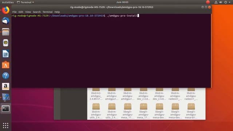Open the Search menu in Terminal
The width and height of the screenshot is (233, 131).
(x=37, y=12)
